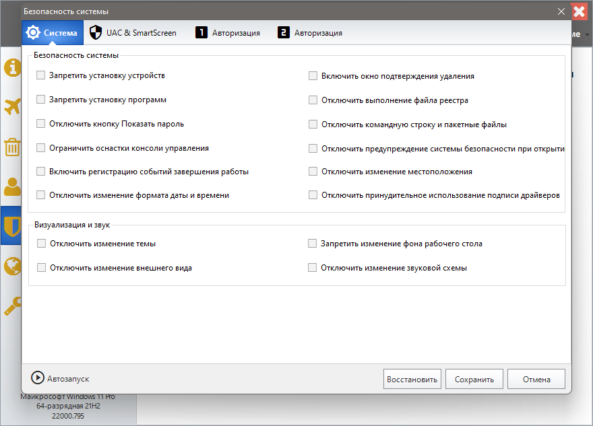The width and height of the screenshot is (593, 426).
Task: Switch to the Авторизация tab numbered 1
Action: tap(228, 32)
